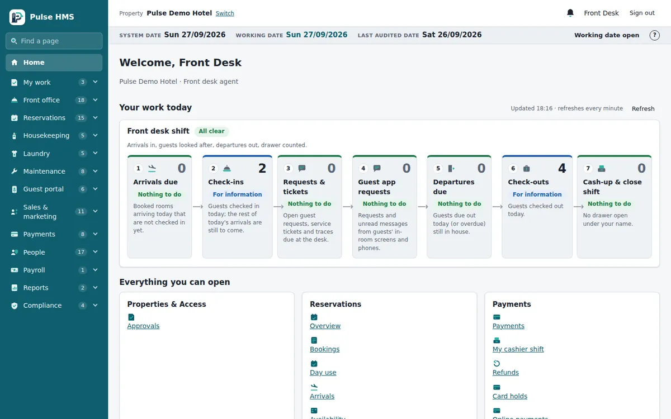This screenshot has height=419, width=671.
Task: Open the Approvals link
Action: [x=143, y=326]
